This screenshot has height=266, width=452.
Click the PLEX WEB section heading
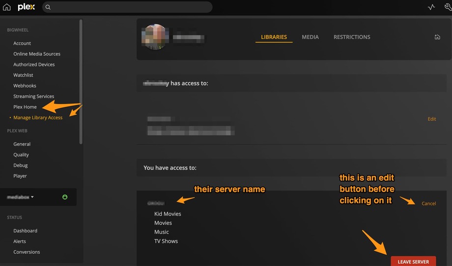[x=17, y=131]
